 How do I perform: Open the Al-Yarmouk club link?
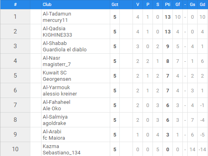(x=56, y=88)
